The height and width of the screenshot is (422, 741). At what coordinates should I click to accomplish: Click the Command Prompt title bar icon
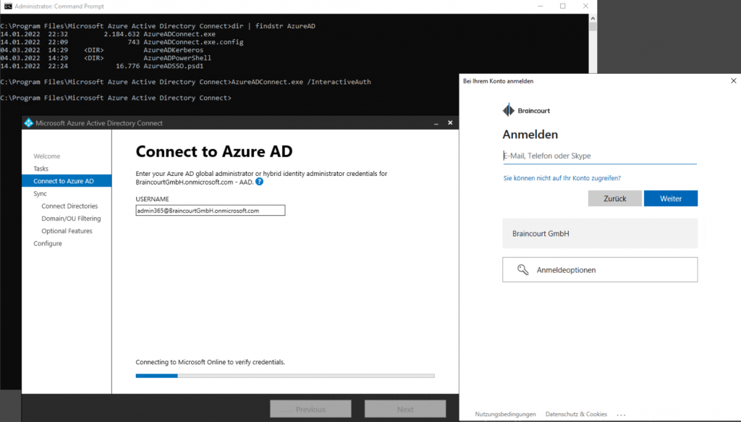pyautogui.click(x=7, y=6)
